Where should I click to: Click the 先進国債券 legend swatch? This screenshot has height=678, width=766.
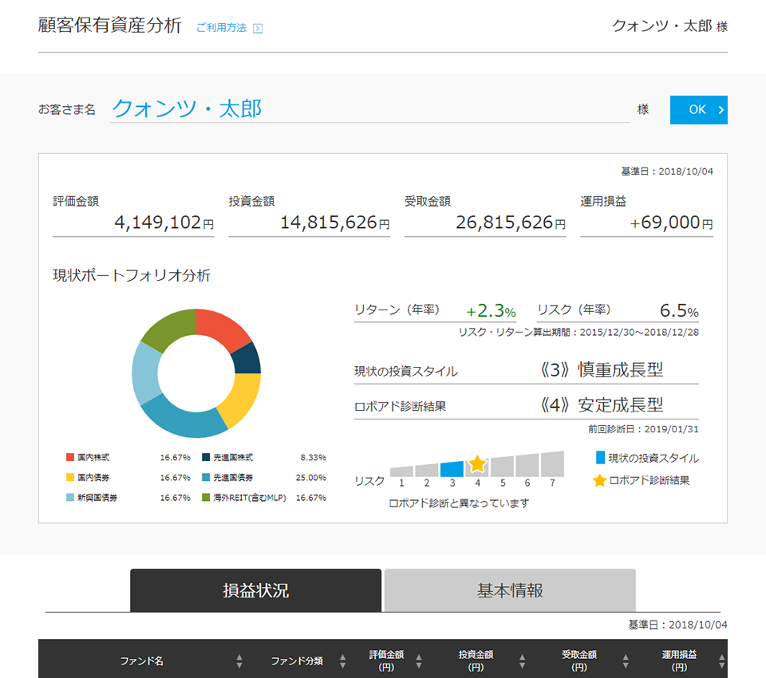pos(206,478)
